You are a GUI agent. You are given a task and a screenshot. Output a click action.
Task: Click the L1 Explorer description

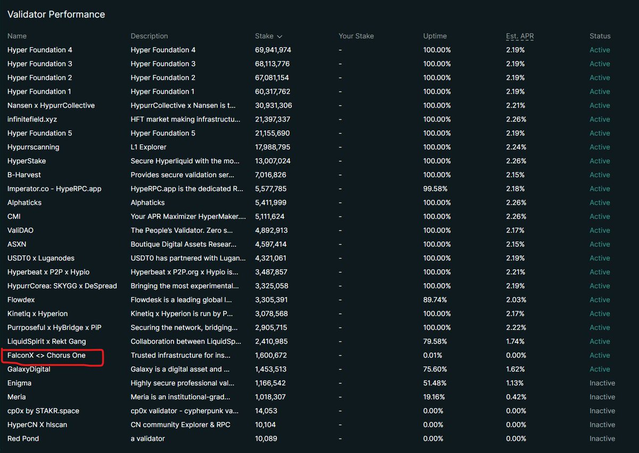(149, 147)
